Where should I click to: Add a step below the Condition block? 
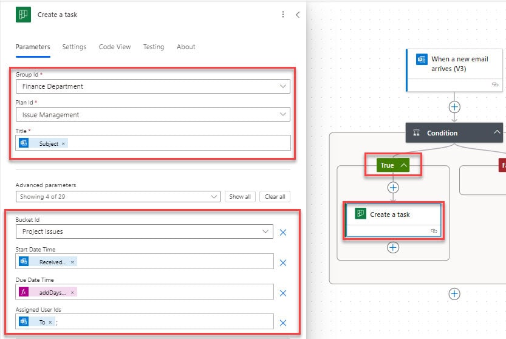tap(454, 294)
